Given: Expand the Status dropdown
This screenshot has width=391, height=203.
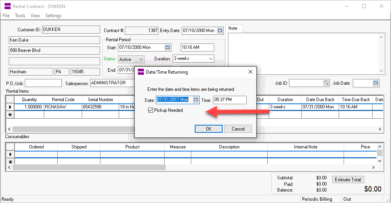Looking at the screenshot, I should click(141, 59).
